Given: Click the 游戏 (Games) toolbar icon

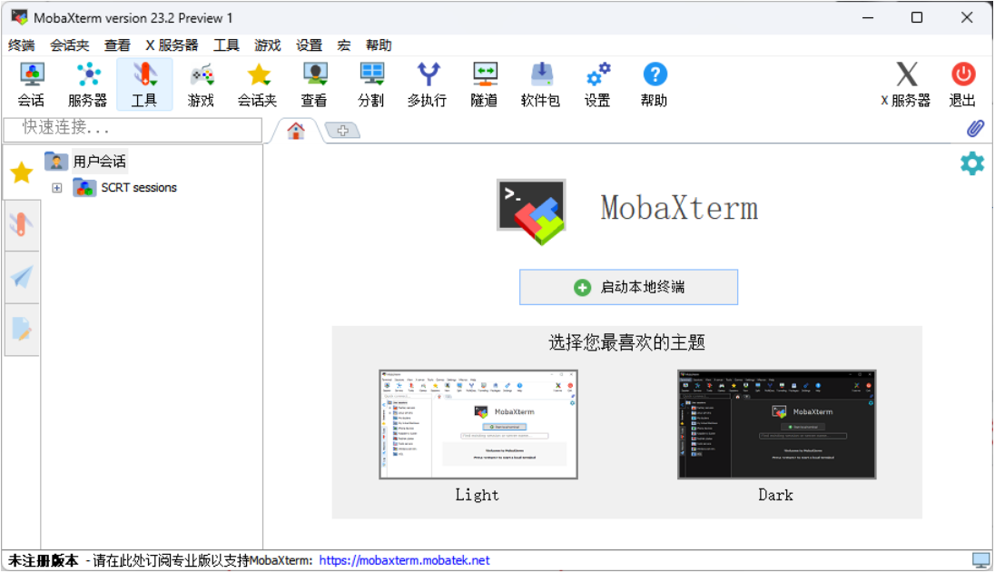Looking at the screenshot, I should tap(202, 84).
